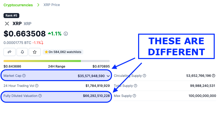The image size is (223, 113).
Task: Click the 24H range progress bar
Action: point(57,61)
